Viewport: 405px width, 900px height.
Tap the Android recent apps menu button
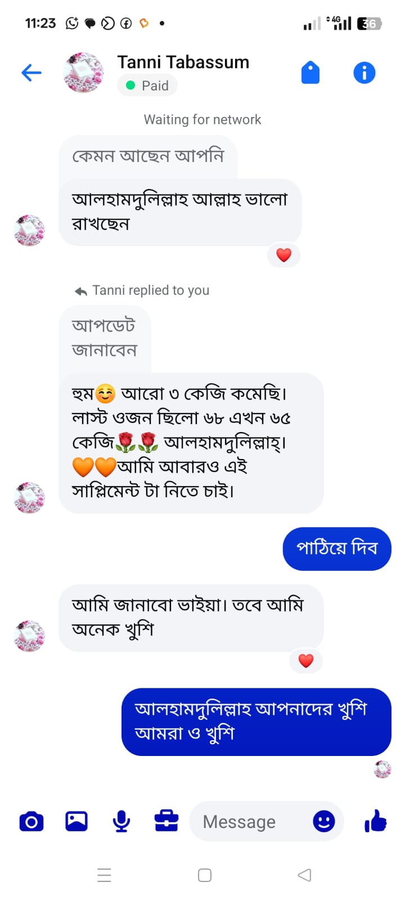tap(104, 875)
